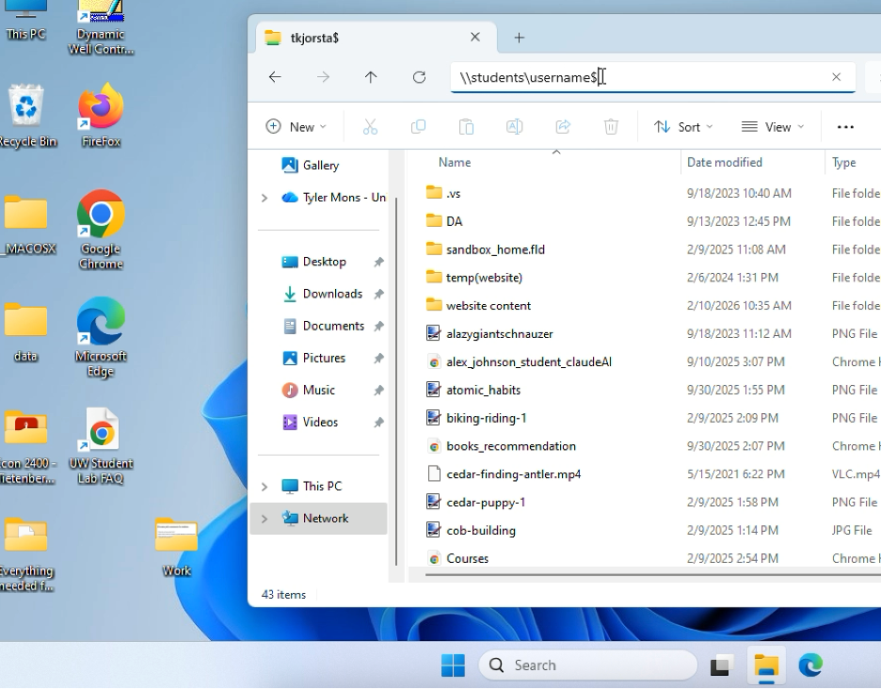The image size is (881, 689).
Task: Select the FireFox desktop icon
Action: pyautogui.click(x=101, y=115)
